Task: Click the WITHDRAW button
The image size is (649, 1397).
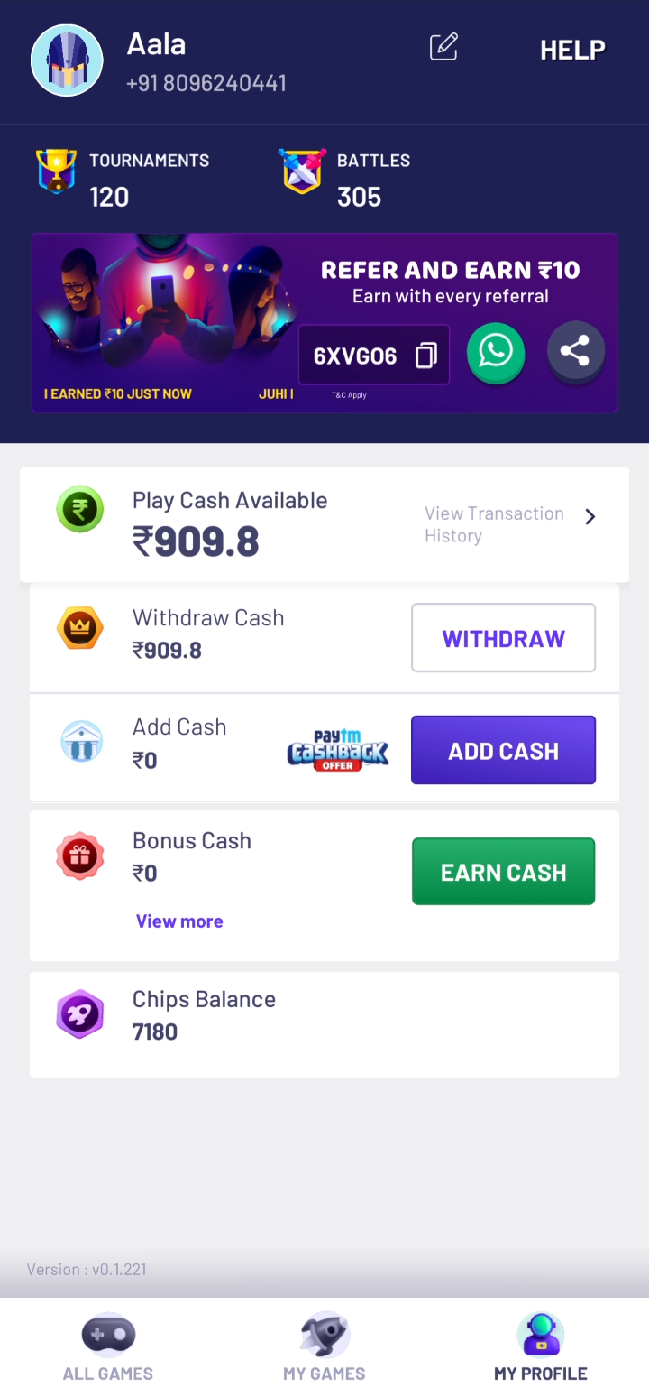Action: tap(503, 638)
